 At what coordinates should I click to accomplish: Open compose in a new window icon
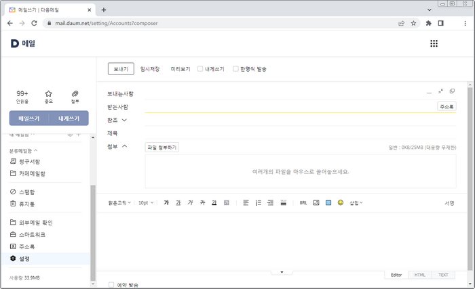pos(452,91)
